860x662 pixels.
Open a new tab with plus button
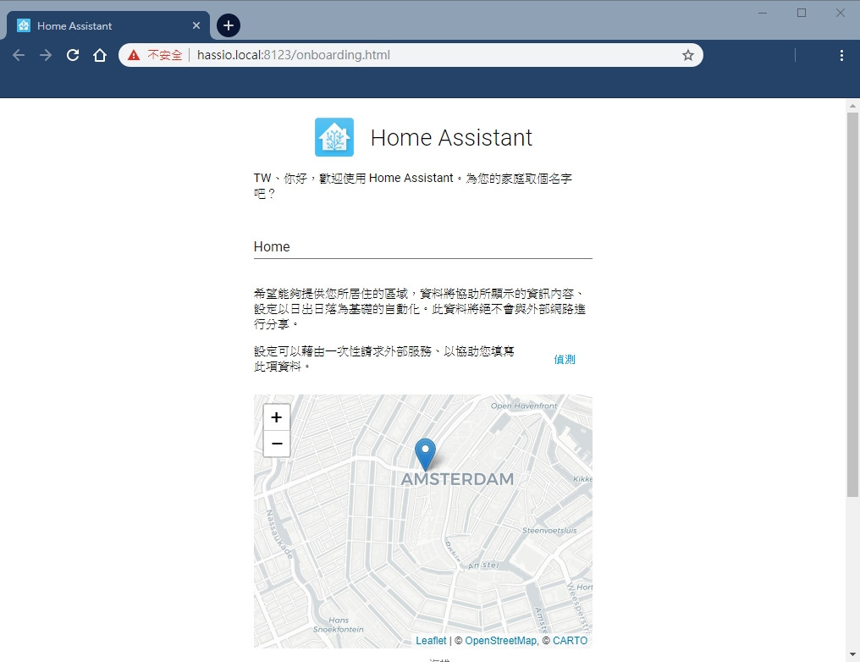(229, 25)
